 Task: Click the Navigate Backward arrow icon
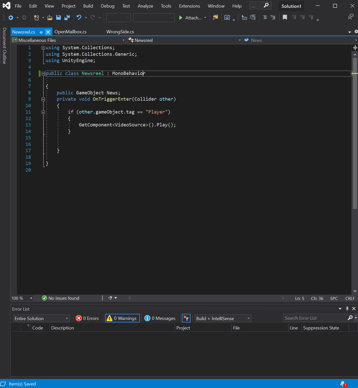[x=11, y=18]
